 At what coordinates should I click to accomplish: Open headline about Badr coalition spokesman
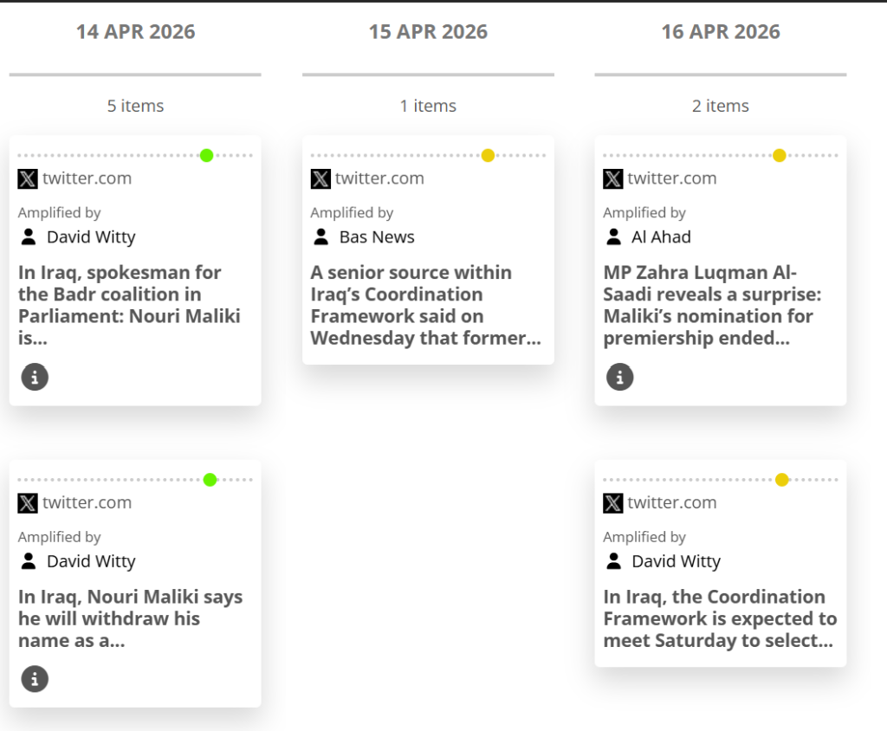point(128,305)
